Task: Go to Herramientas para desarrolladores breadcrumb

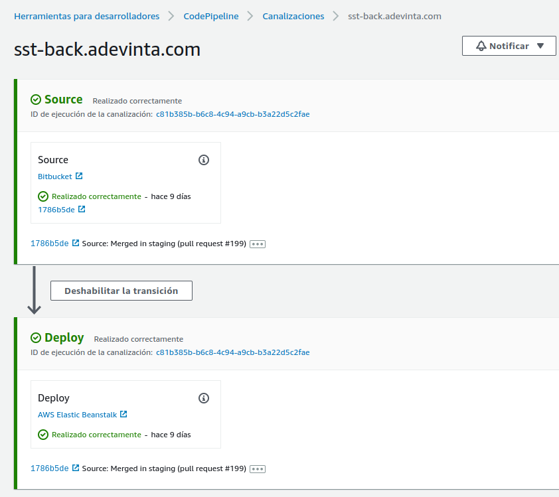Action: coord(86,16)
